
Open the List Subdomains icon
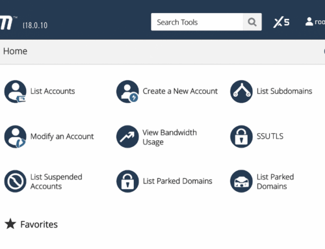[241, 92]
